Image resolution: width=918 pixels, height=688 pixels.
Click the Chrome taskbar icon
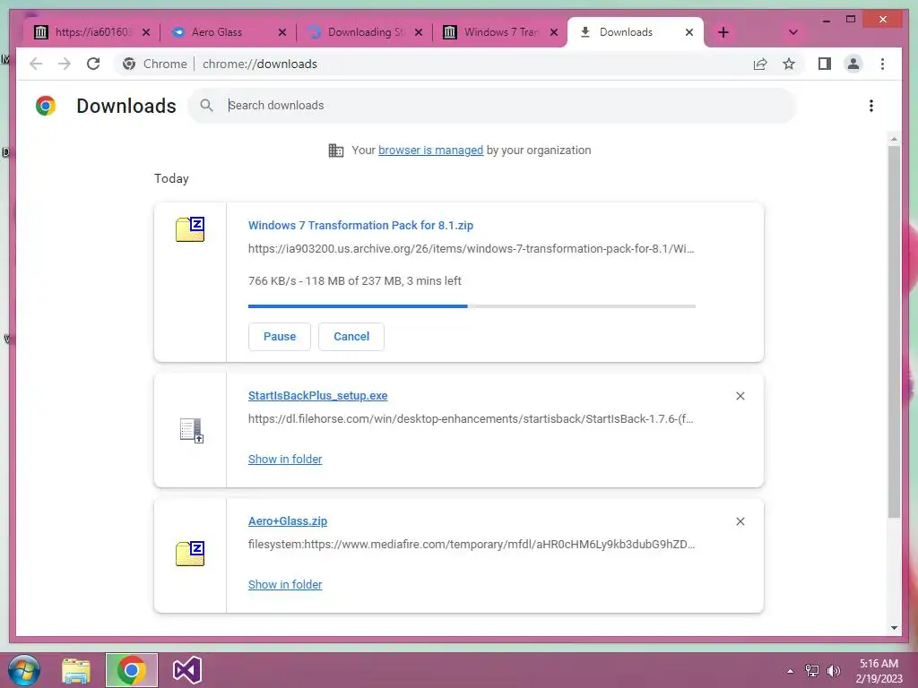tap(131, 670)
